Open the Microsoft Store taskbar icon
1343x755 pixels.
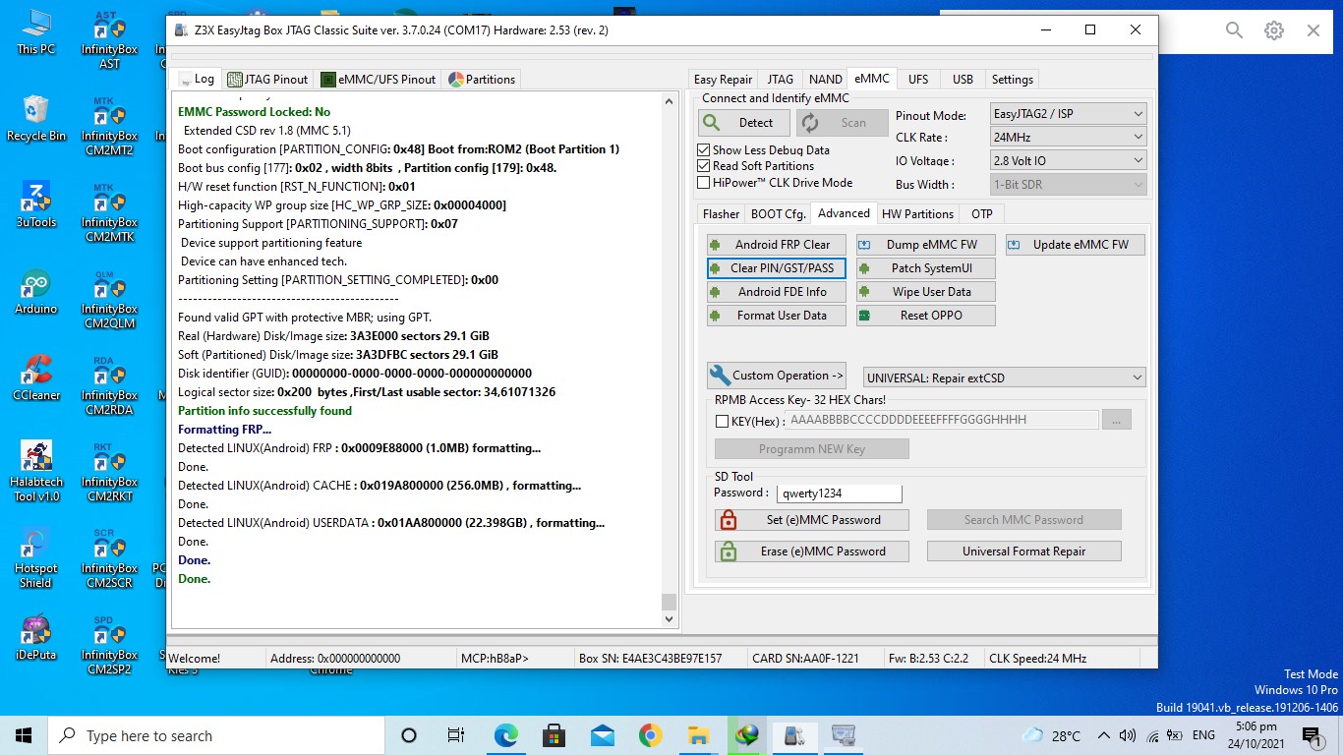(x=554, y=735)
